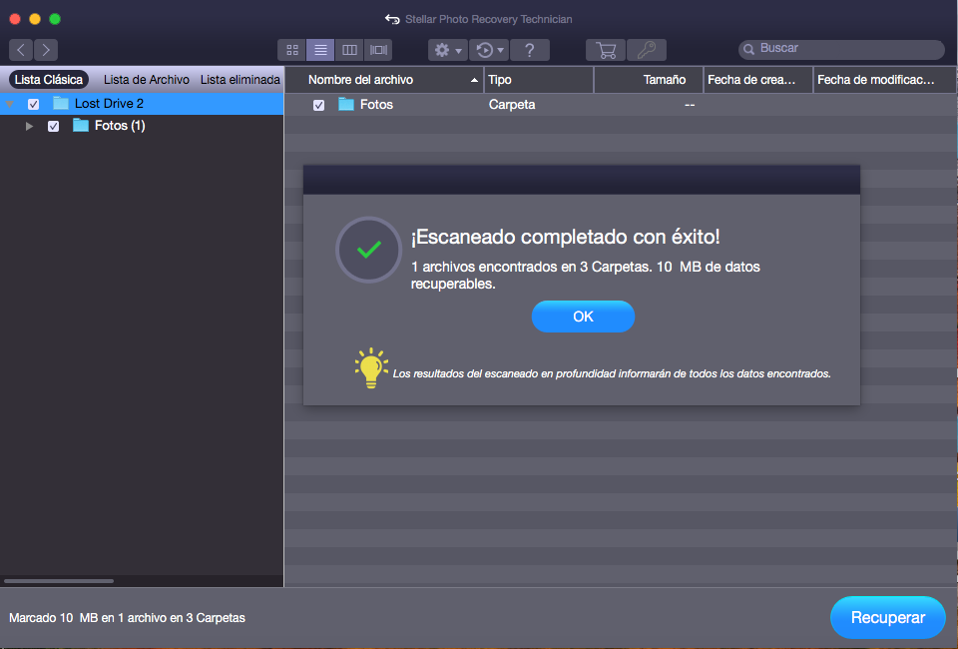Viewport: 958px width, 649px height.
Task: Click OK in the scan completed dialog
Action: [583, 317]
